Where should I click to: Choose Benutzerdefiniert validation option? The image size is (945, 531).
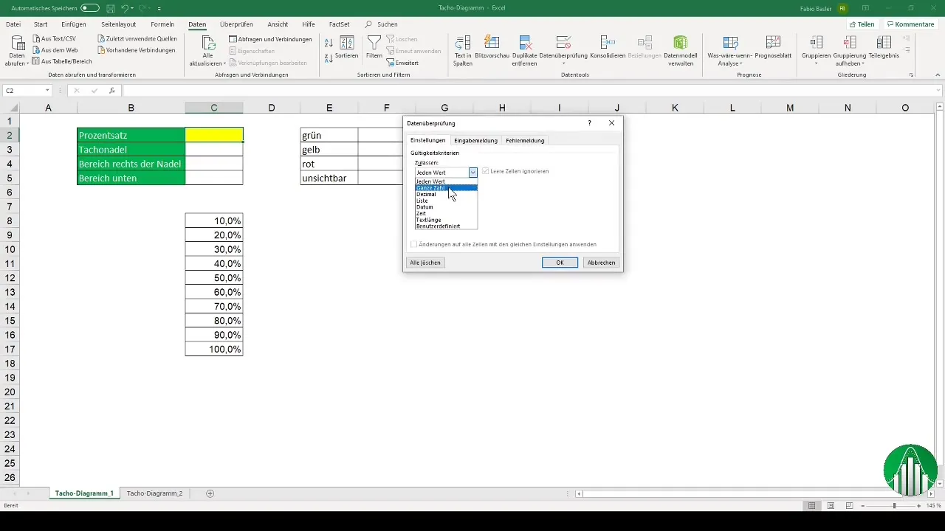click(x=447, y=226)
